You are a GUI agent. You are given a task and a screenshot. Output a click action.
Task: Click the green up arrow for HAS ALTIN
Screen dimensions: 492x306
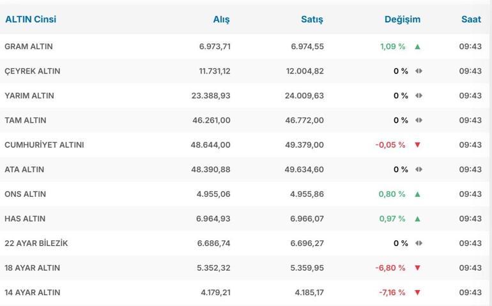coord(417,218)
